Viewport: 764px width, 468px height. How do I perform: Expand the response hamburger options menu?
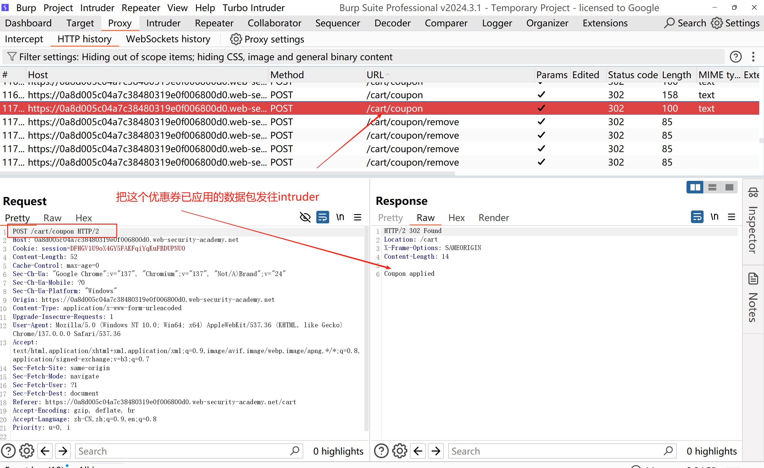[x=732, y=217]
